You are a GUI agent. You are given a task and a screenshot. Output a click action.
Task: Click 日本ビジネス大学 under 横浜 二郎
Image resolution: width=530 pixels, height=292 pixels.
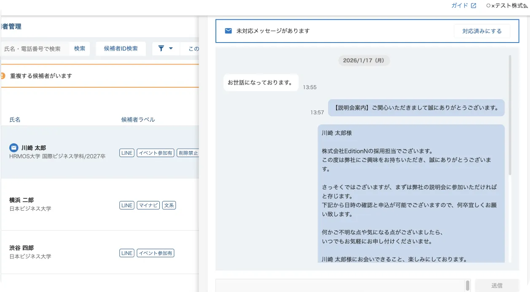[30, 209]
